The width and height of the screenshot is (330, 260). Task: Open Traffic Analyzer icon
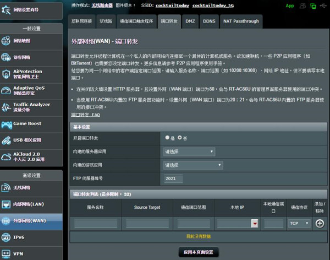click(x=6, y=107)
